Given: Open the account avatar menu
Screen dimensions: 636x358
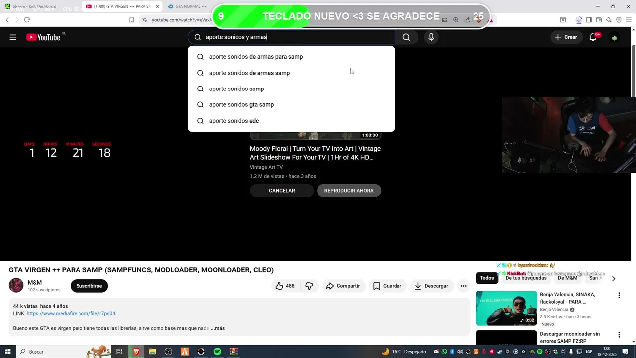Looking at the screenshot, I should (615, 37).
